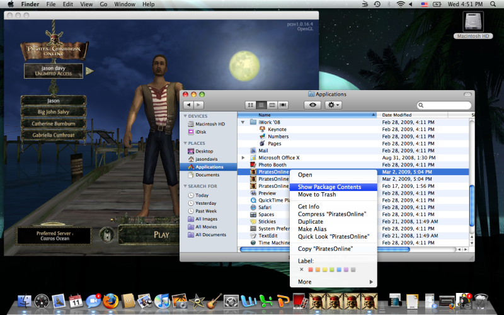
Task: Apply the red label color
Action: click(x=311, y=270)
